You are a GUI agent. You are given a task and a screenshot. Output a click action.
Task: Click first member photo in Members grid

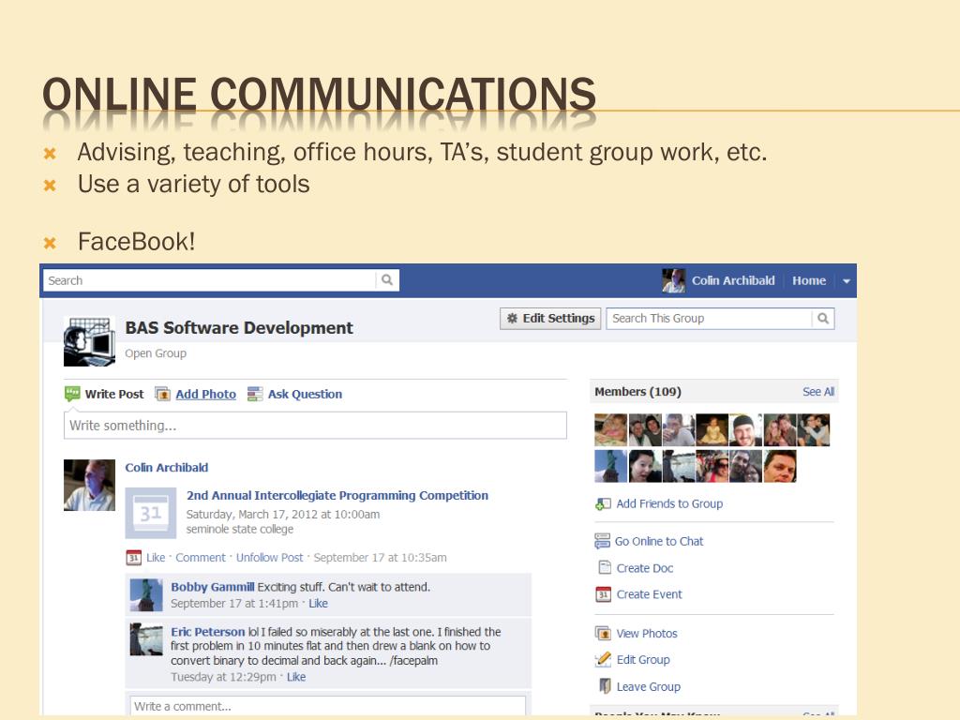point(610,429)
